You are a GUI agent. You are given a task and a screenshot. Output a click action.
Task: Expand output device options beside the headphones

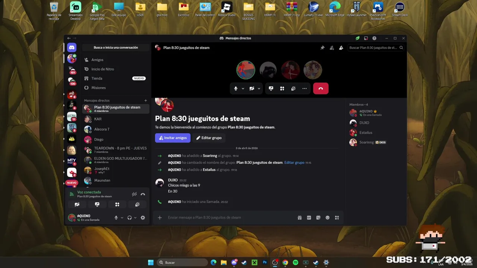(135, 218)
